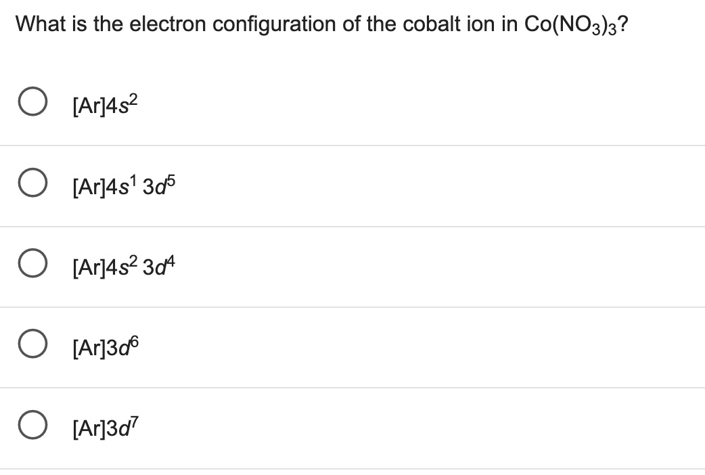The width and height of the screenshot is (705, 475).
Task: Click the [Ar]4s² 3d⁴ answer label text
Action: tap(122, 265)
